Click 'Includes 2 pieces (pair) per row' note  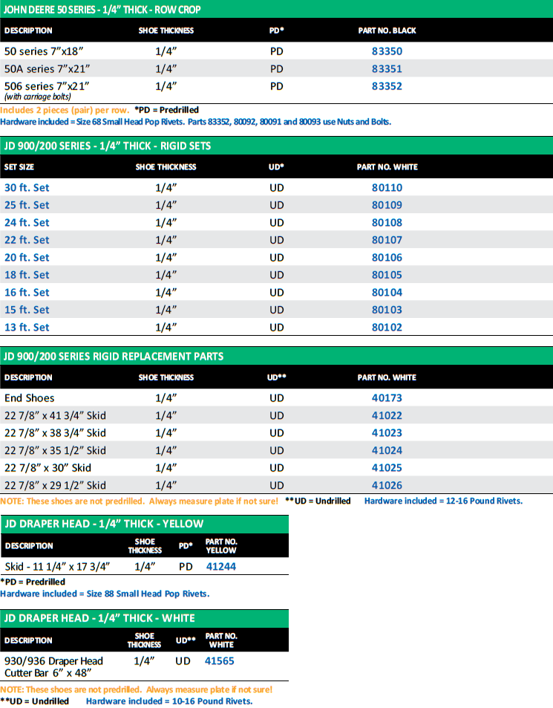click(x=65, y=110)
